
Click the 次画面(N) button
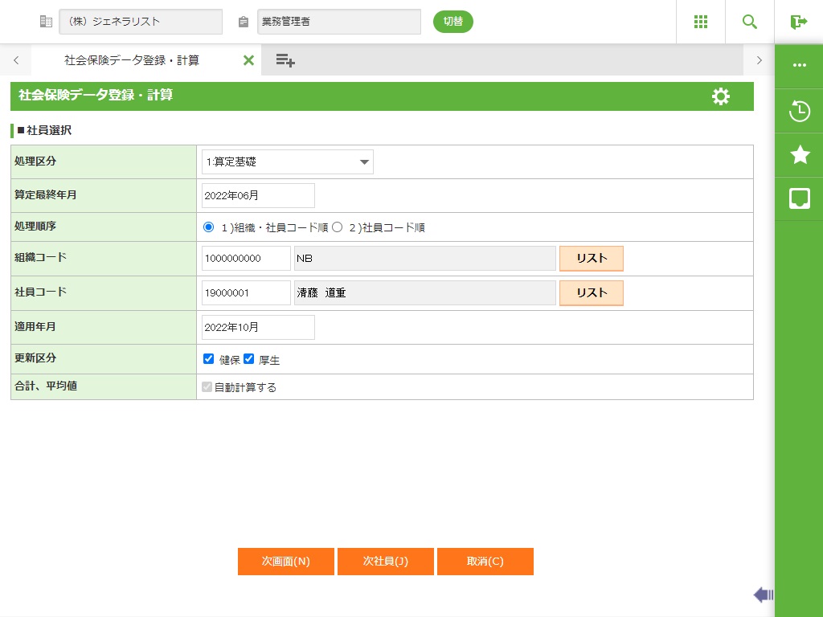(286, 562)
